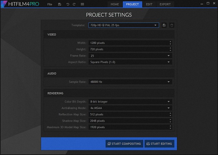
Task: Click the undo arrow icon
Action: pyautogui.click(x=68, y=4)
